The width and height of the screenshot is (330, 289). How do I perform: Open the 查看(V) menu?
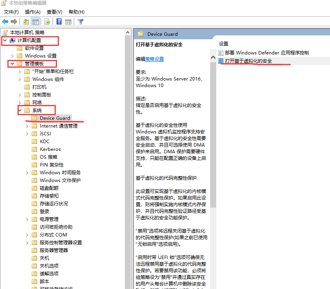(53, 12)
